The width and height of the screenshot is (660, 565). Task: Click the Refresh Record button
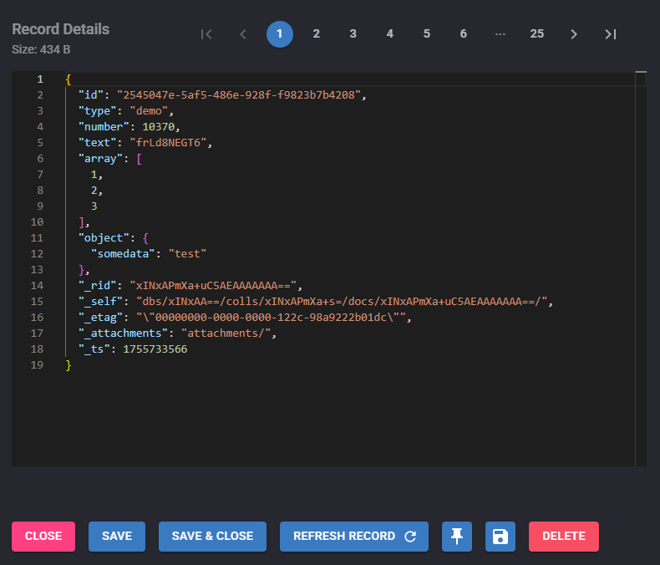pos(354,537)
